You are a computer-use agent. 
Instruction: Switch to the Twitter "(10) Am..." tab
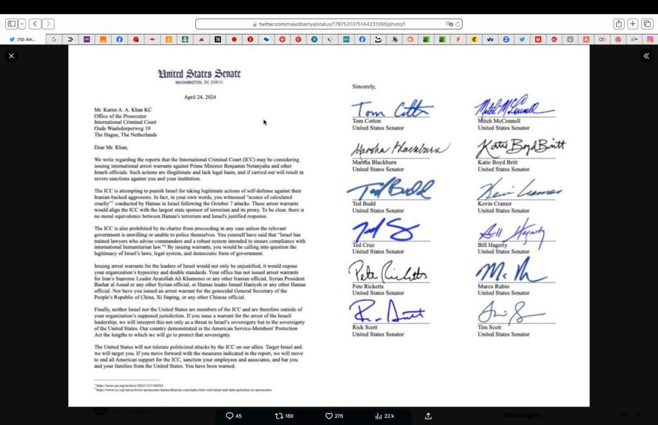pos(22,39)
